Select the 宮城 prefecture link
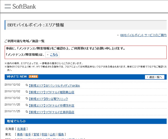Viewport: 168px width, 139px height. pyautogui.click(x=36, y=134)
